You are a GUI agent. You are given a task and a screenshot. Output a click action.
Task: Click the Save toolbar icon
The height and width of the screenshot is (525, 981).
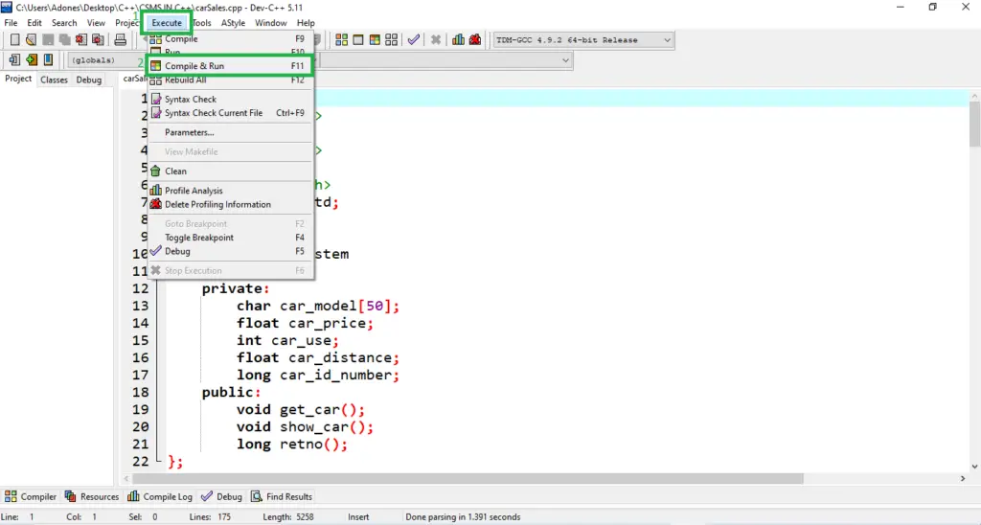click(x=48, y=39)
